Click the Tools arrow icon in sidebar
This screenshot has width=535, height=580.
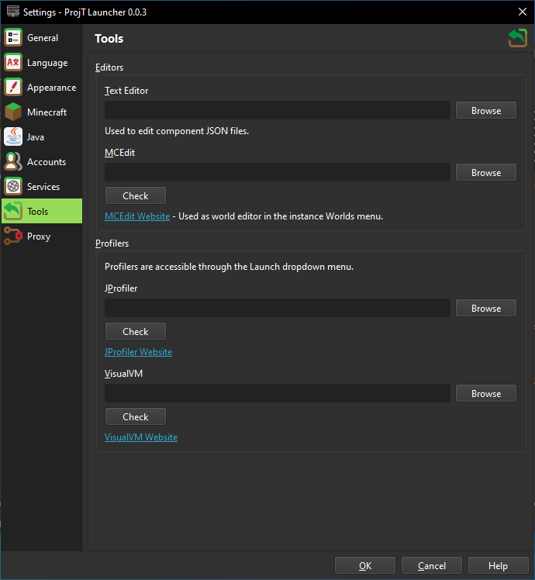coord(13,211)
